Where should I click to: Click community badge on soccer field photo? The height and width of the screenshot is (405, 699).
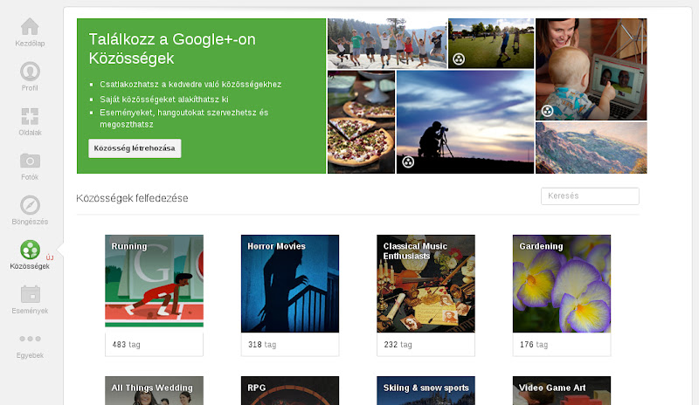pyautogui.click(x=459, y=58)
